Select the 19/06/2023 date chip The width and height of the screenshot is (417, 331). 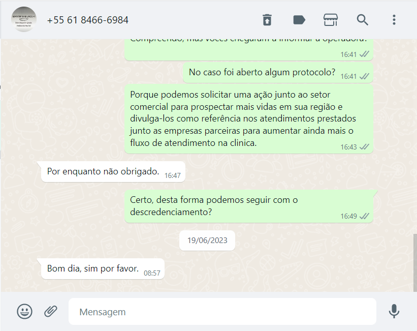coord(207,240)
